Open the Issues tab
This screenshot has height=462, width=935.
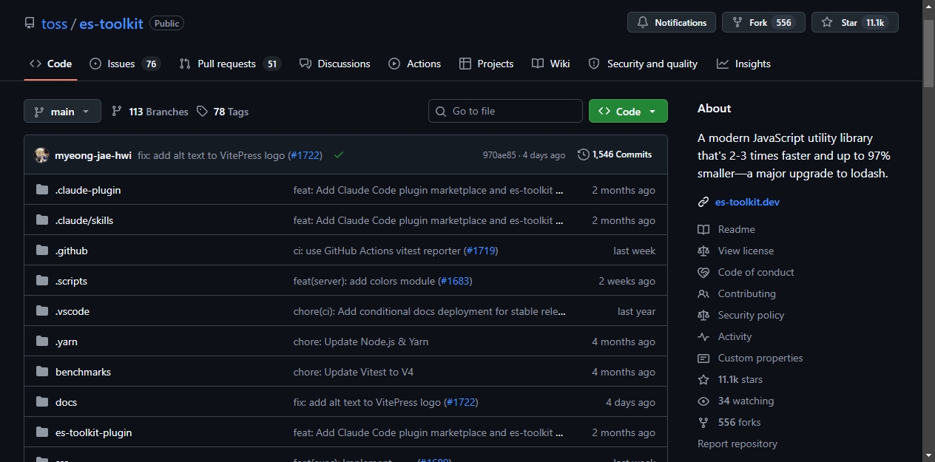[x=124, y=64]
